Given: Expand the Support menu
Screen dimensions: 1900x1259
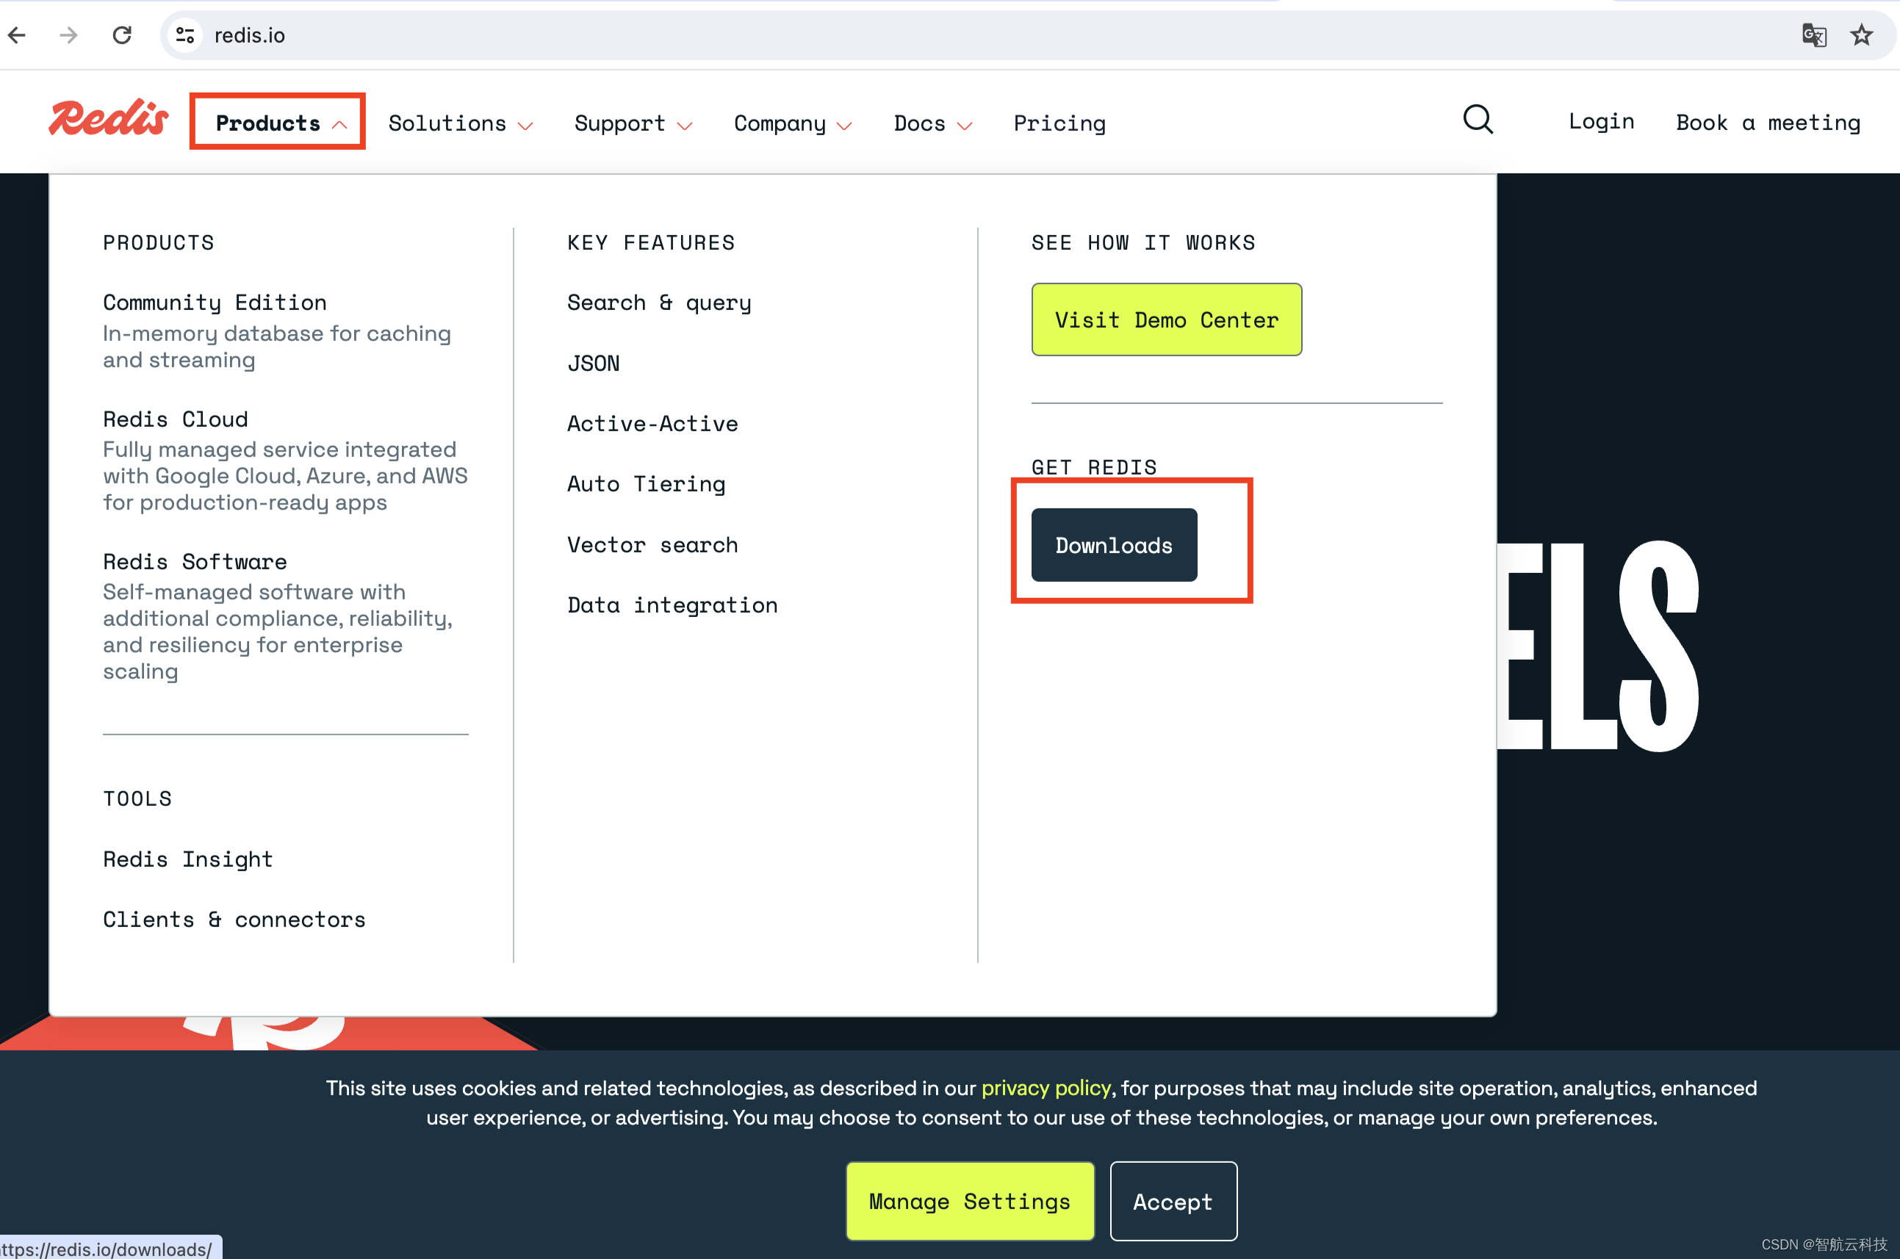Looking at the screenshot, I should click(633, 123).
